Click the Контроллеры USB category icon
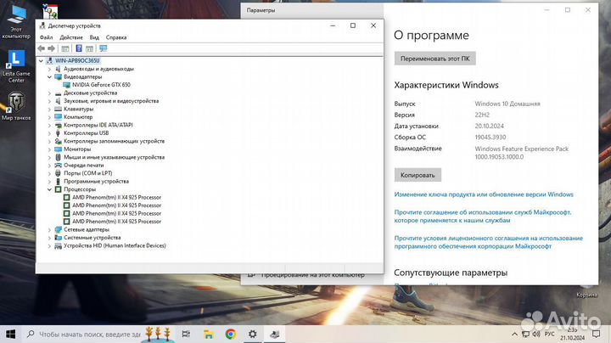 pyautogui.click(x=58, y=133)
